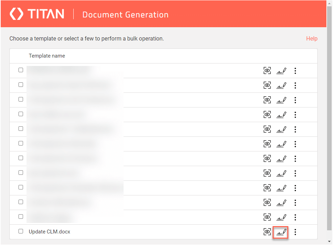Click the sign icon for Update CLM.docx

(281, 232)
